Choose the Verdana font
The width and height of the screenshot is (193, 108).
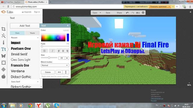click(17, 71)
